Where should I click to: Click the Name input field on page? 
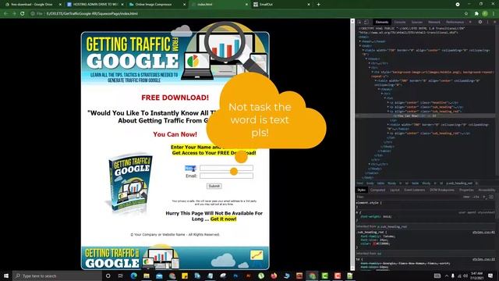pyautogui.click(x=226, y=168)
